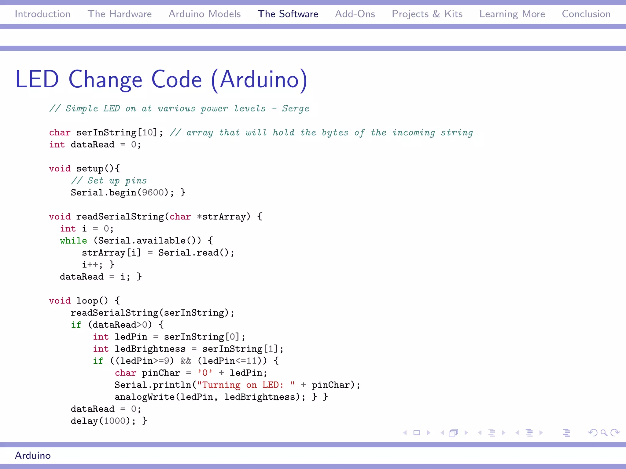Screen dimensions: 626x469
Task: Click the presentation outline lines icon
Action: pyautogui.click(x=566, y=433)
